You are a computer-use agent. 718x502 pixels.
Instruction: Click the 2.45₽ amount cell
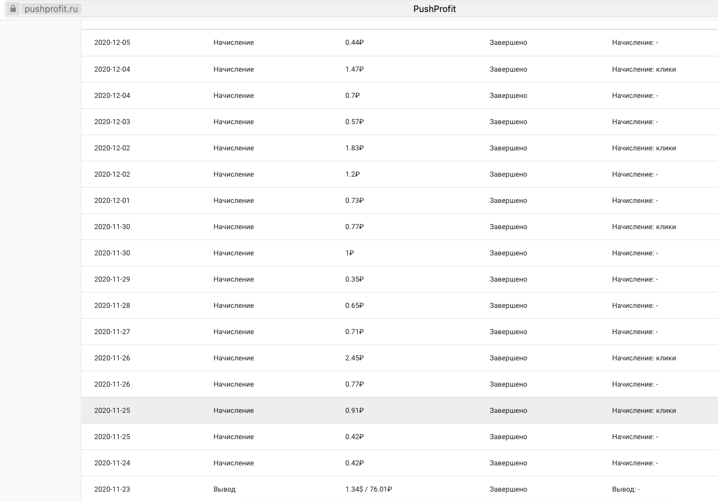coord(354,358)
